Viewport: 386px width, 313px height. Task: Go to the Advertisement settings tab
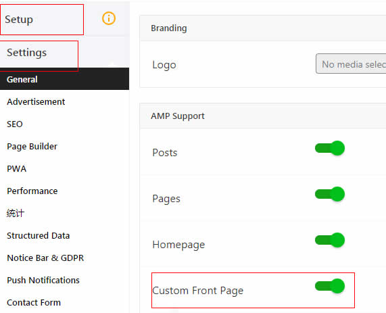coord(36,101)
